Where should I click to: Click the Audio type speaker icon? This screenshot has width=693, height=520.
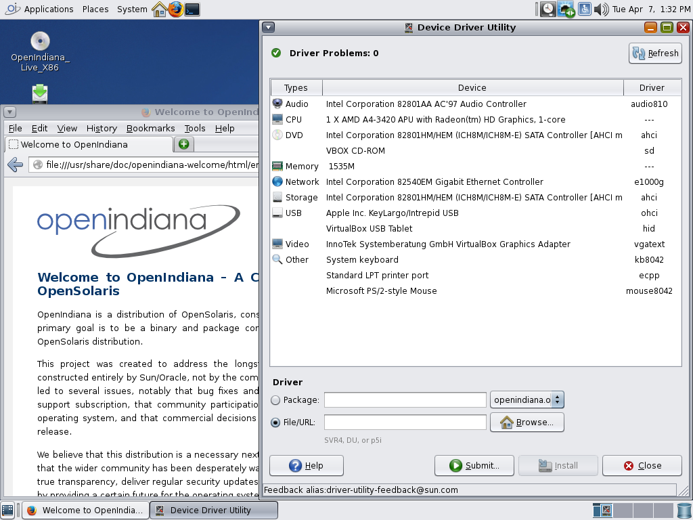click(277, 104)
